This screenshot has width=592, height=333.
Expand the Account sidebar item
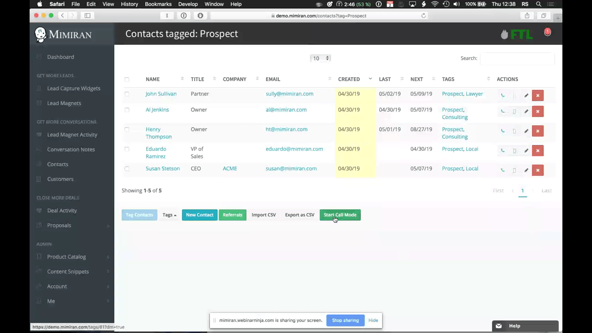click(57, 286)
